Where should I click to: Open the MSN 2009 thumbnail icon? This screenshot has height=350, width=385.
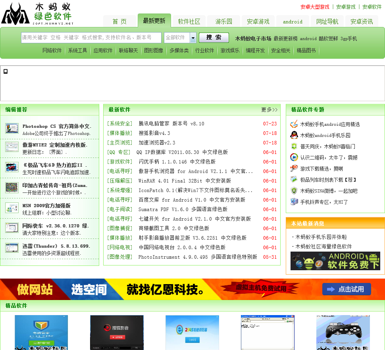click(12, 208)
